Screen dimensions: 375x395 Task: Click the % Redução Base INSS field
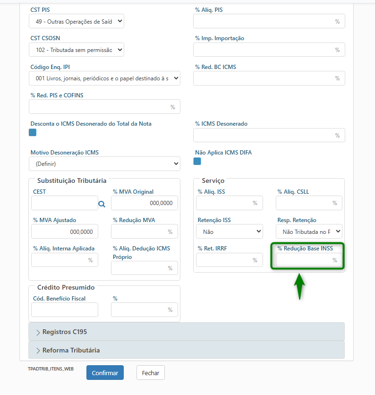pyautogui.click(x=304, y=260)
